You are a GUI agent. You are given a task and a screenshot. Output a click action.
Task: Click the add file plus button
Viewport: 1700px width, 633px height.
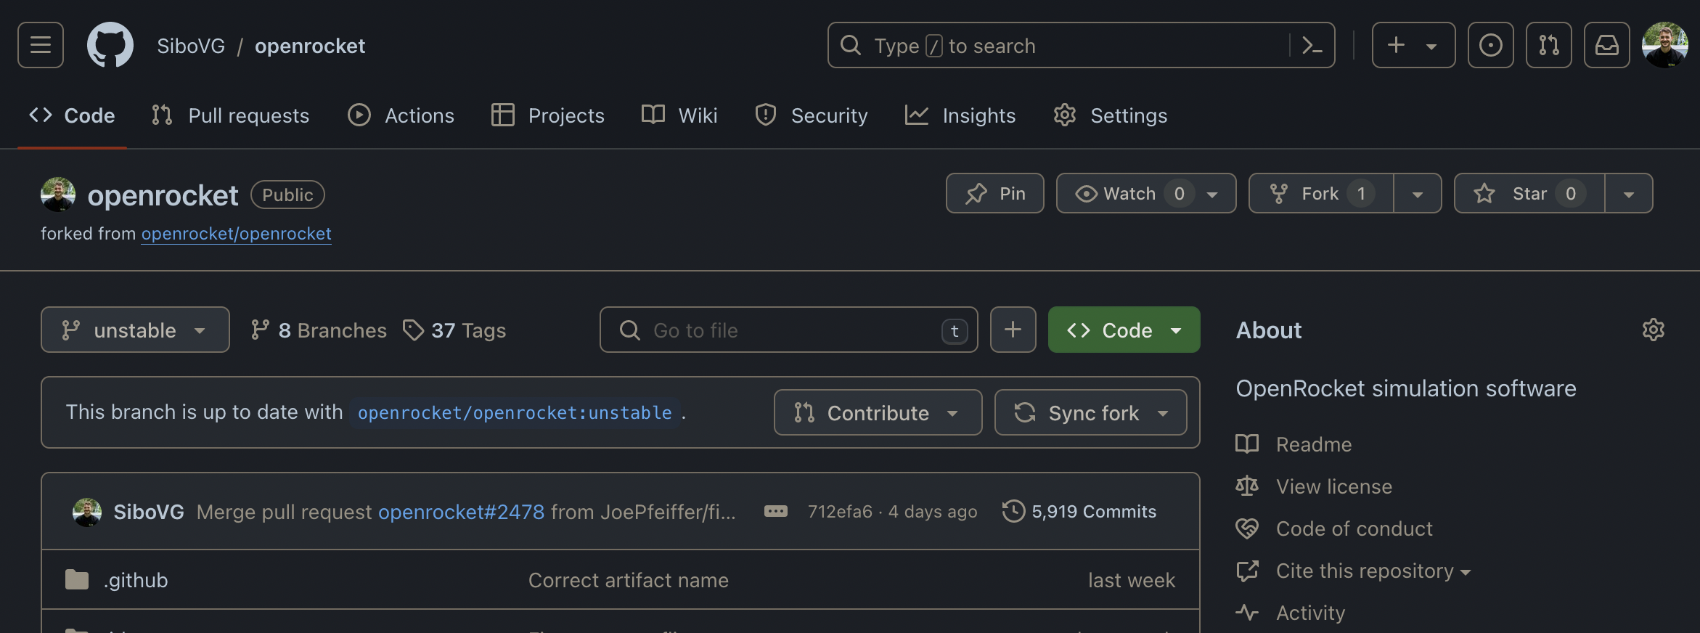(1013, 330)
